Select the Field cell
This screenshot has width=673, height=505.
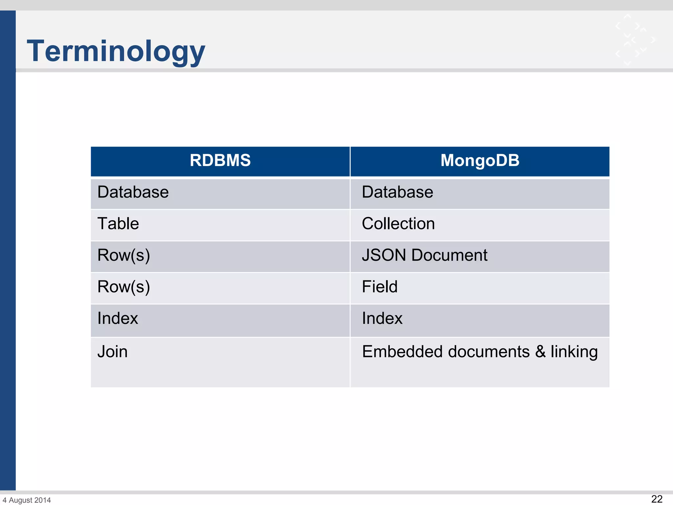point(480,288)
